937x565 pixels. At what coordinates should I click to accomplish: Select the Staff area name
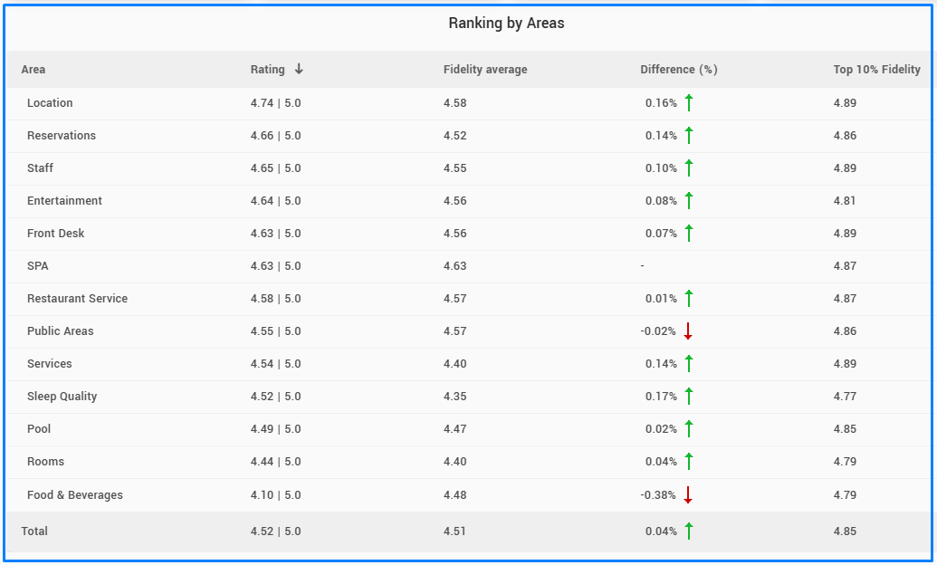click(40, 168)
